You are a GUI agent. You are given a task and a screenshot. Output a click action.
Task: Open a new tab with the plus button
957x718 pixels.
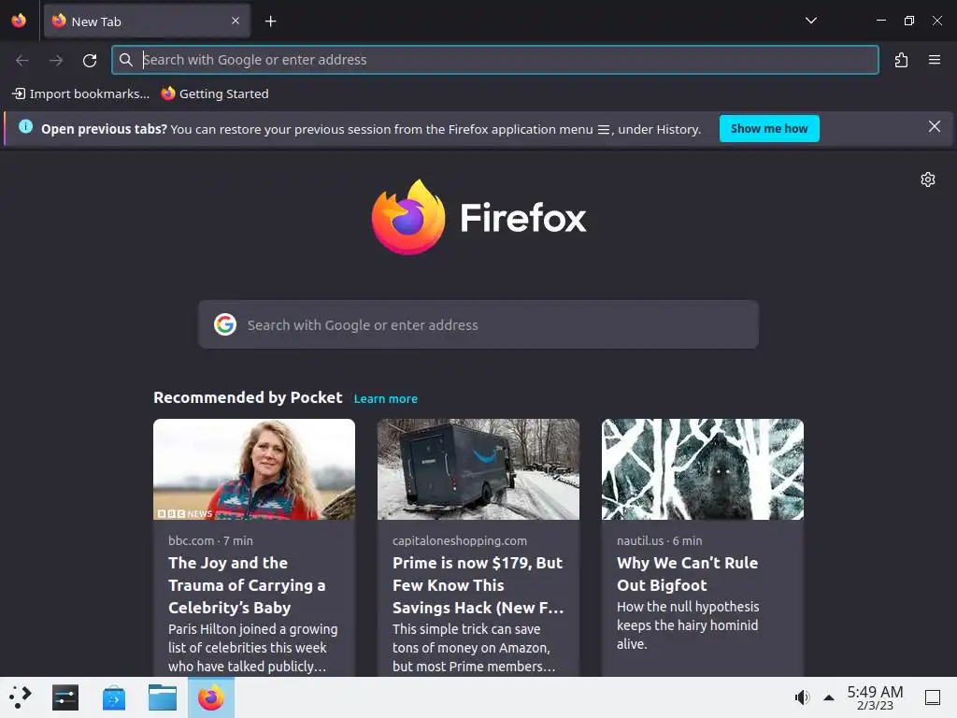pos(270,22)
